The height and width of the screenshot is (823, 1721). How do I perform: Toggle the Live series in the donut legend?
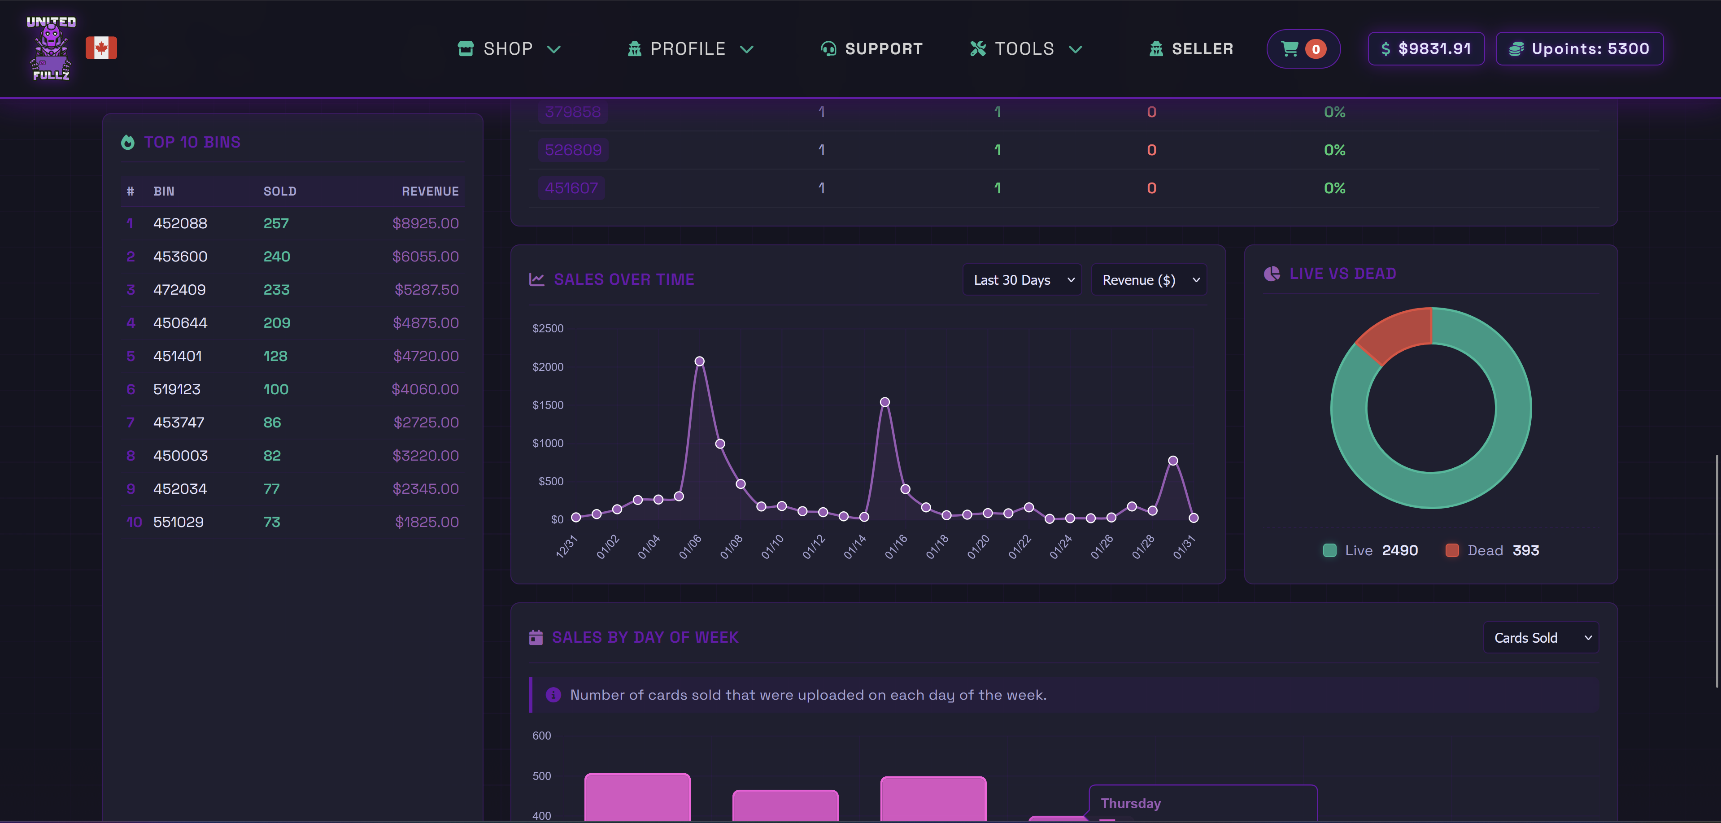[1358, 550]
